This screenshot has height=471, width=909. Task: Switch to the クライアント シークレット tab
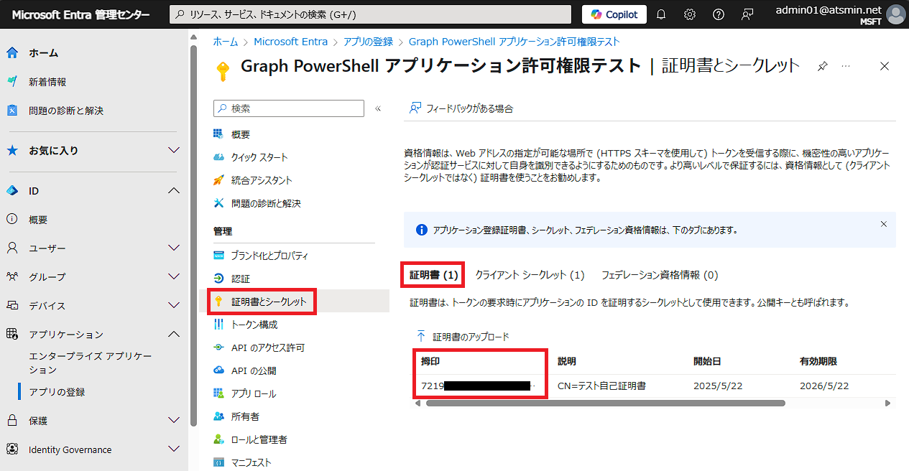(x=530, y=274)
